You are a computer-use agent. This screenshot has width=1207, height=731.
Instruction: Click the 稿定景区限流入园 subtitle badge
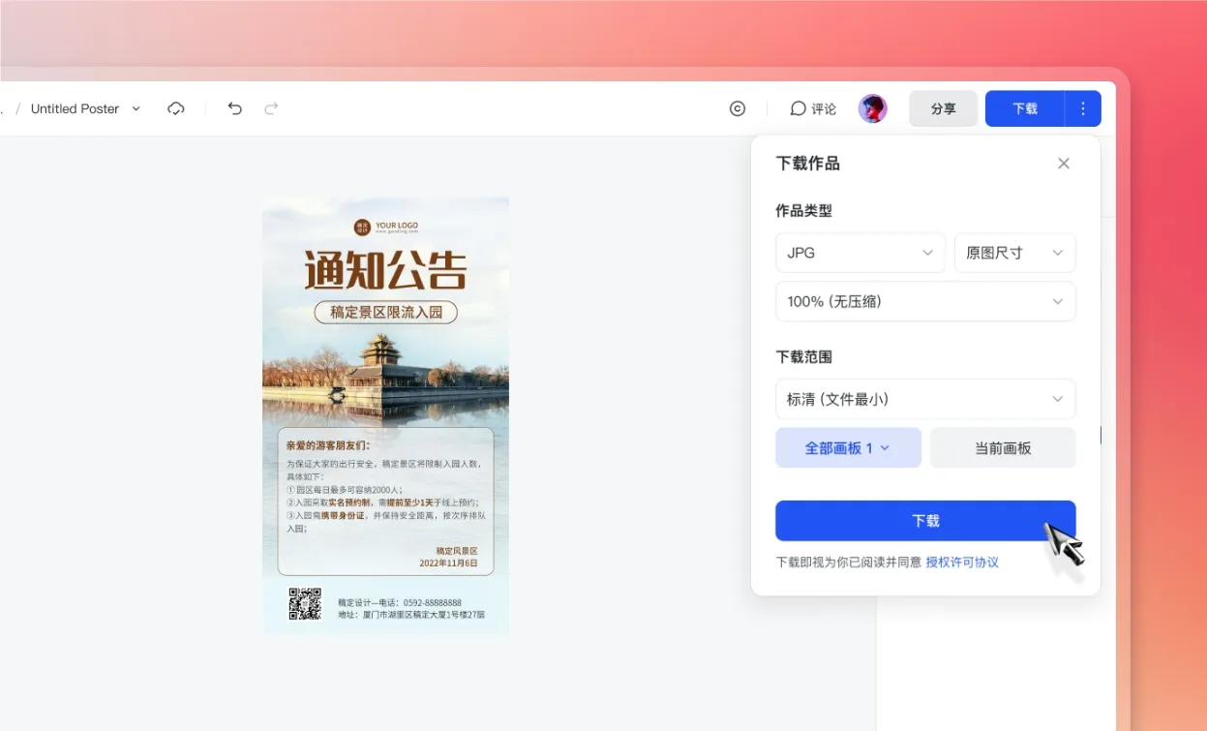[385, 312]
